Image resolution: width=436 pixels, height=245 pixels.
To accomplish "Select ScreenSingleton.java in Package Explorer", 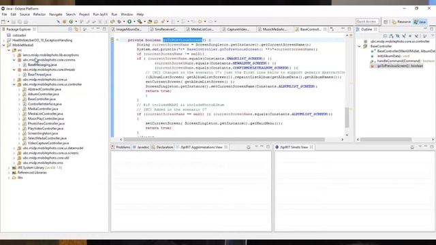I will tap(43, 133).
